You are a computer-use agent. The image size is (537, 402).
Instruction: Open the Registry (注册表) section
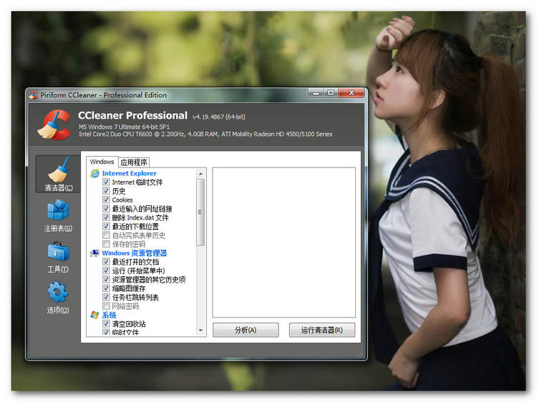click(x=58, y=215)
